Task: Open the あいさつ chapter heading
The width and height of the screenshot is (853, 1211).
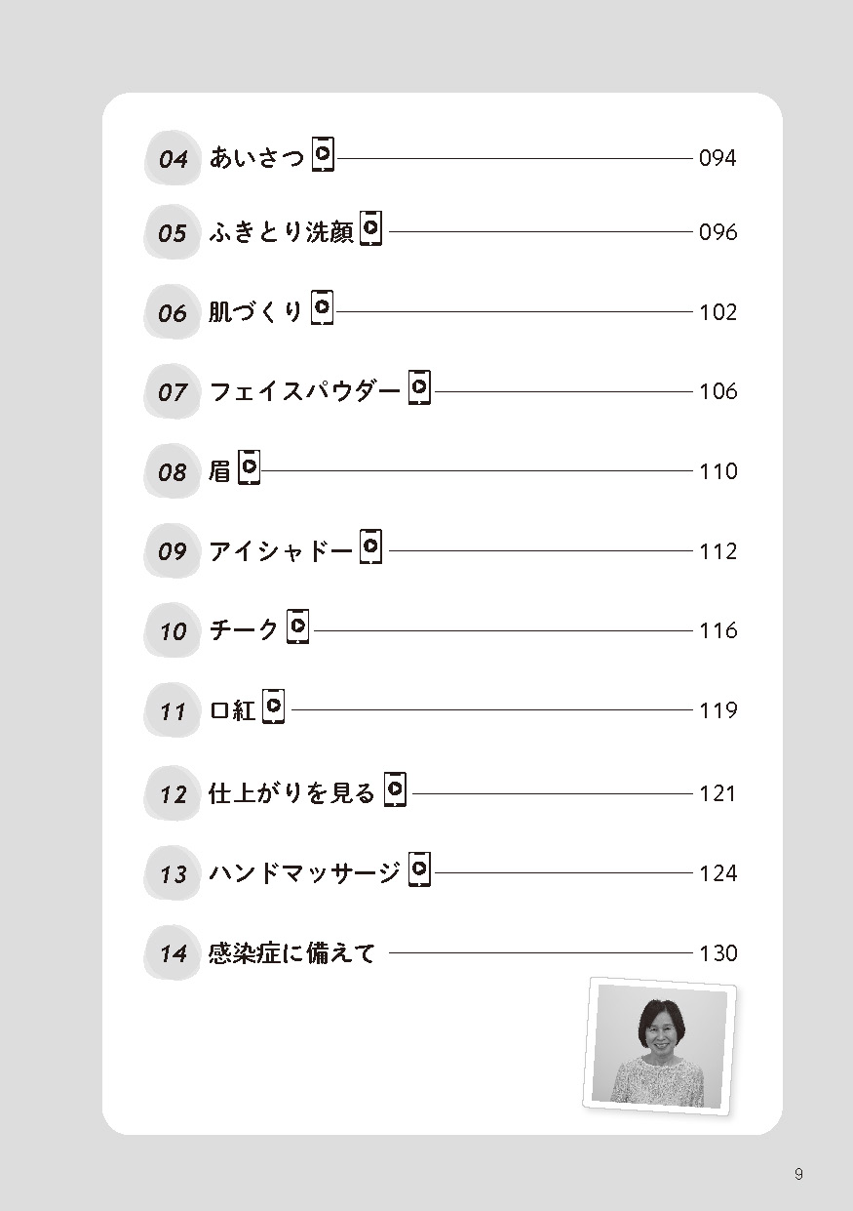Action: pos(257,157)
